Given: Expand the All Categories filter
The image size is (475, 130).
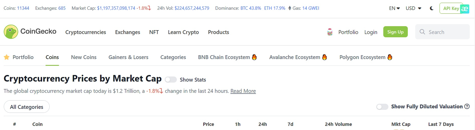Looking at the screenshot, I should tap(27, 107).
